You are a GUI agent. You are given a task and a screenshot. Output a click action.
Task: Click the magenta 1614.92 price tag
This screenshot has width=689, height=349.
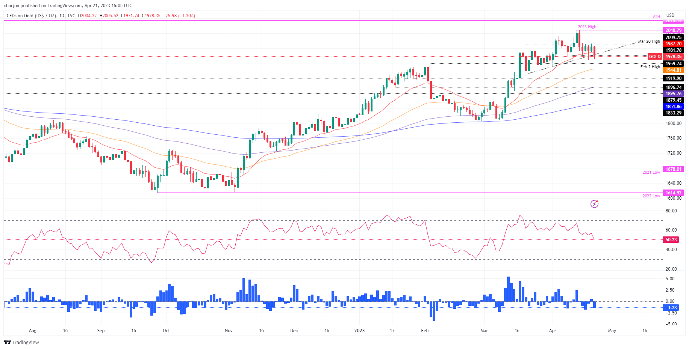(x=673, y=193)
